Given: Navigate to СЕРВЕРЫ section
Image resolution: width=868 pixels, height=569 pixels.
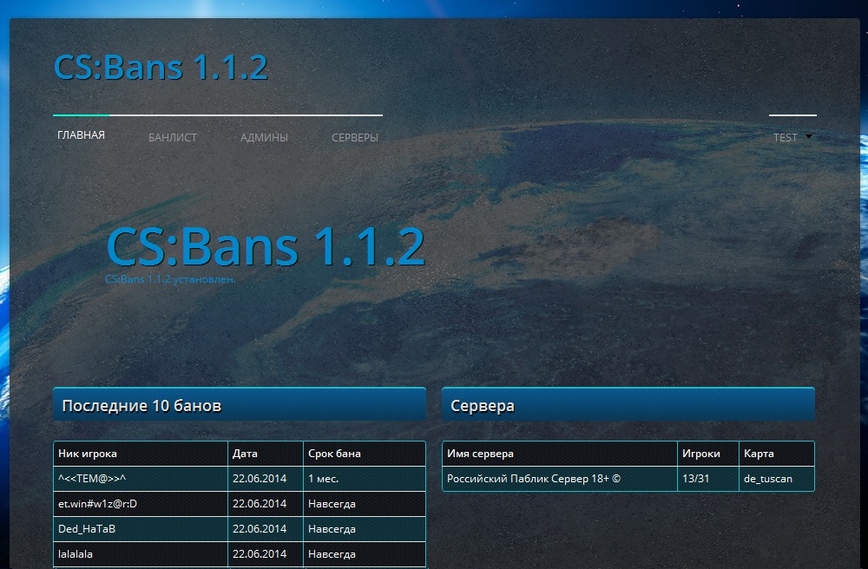Looking at the screenshot, I should 355,138.
